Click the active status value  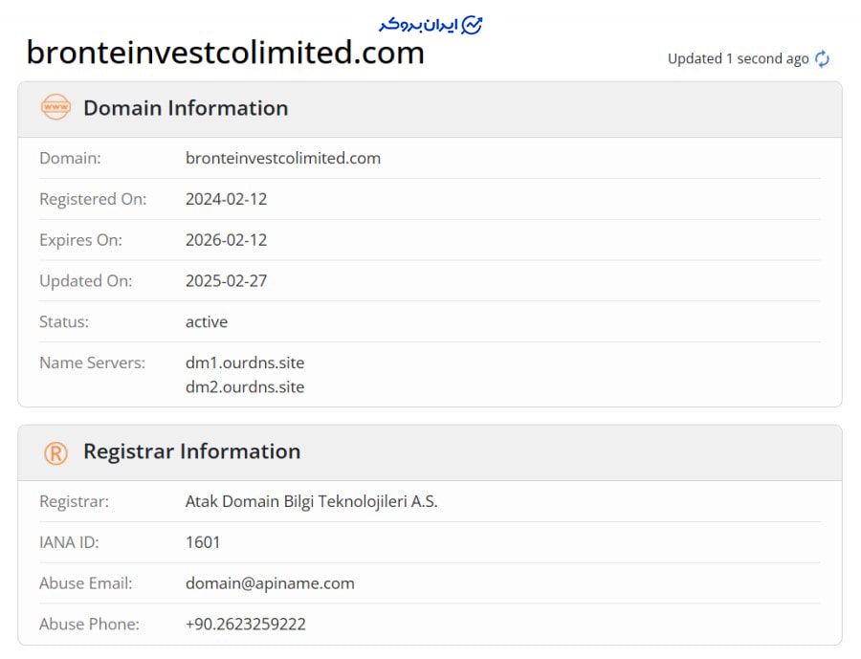coord(207,321)
